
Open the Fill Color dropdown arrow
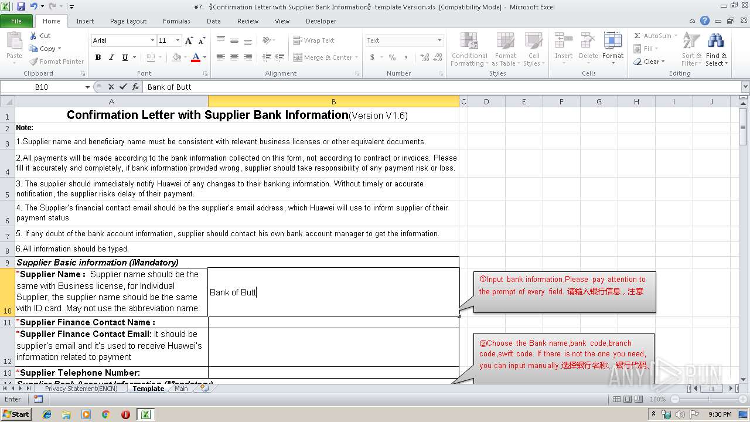pyautogui.click(x=185, y=57)
